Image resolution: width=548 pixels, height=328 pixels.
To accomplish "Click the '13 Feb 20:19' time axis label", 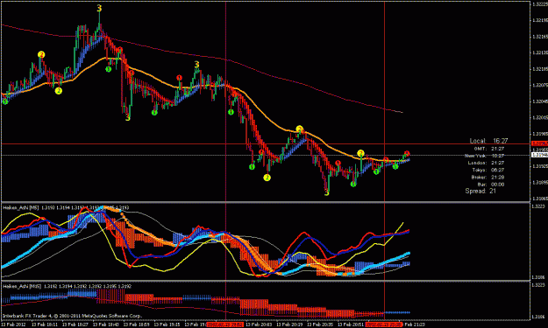I will pyautogui.click(x=289, y=325).
